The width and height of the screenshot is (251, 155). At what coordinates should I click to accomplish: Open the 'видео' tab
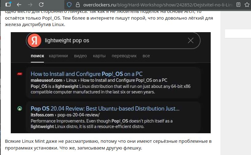click(x=80, y=56)
